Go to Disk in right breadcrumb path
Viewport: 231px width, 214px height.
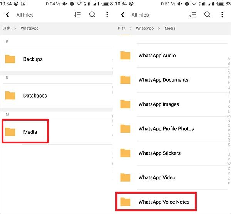tap(122, 28)
